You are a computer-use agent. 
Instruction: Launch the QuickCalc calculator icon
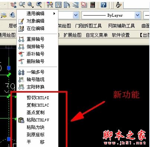(x=93, y=5)
